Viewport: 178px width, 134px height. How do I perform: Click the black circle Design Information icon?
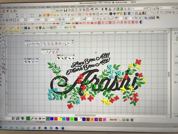pyautogui.click(x=111, y=14)
